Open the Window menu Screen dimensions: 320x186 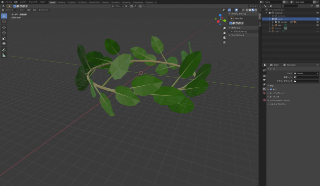click(33, 2)
